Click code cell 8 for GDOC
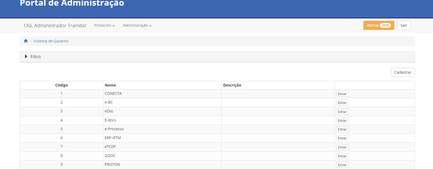 click(x=62, y=156)
